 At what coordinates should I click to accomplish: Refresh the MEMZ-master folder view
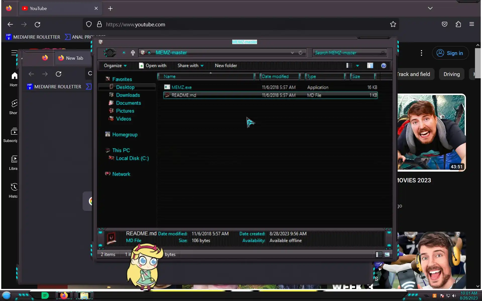[300, 53]
